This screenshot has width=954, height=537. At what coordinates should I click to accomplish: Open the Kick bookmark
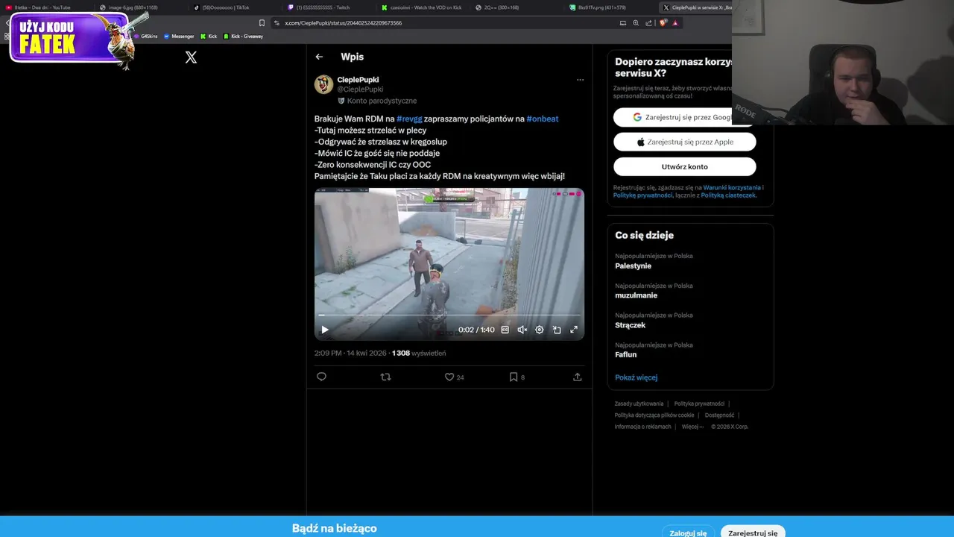click(x=209, y=37)
